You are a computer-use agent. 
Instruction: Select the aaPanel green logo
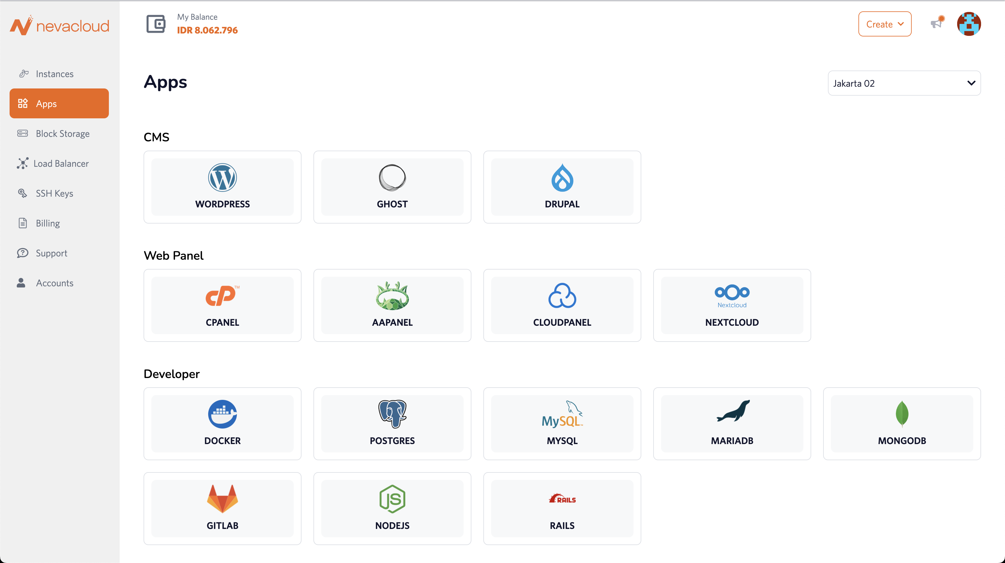(392, 296)
